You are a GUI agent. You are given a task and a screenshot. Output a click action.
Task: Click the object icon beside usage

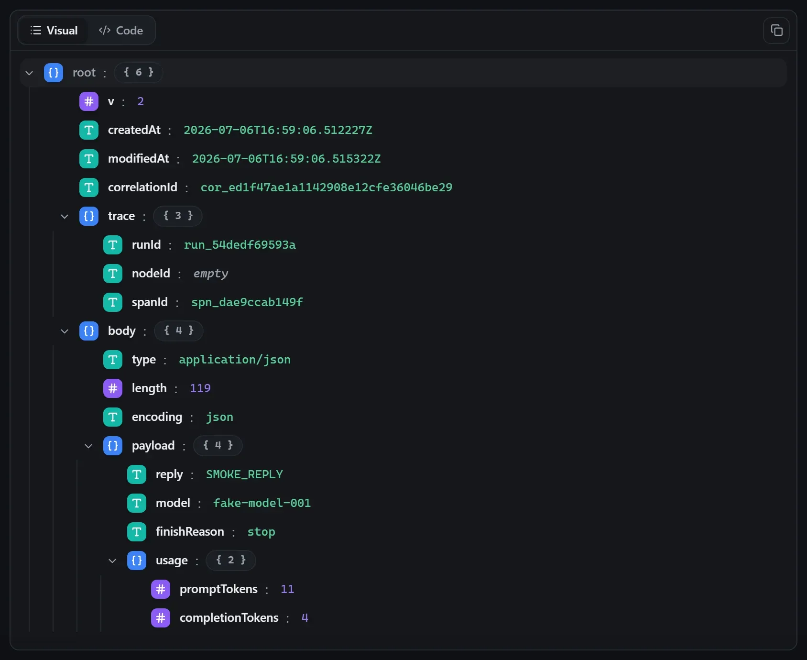point(137,561)
